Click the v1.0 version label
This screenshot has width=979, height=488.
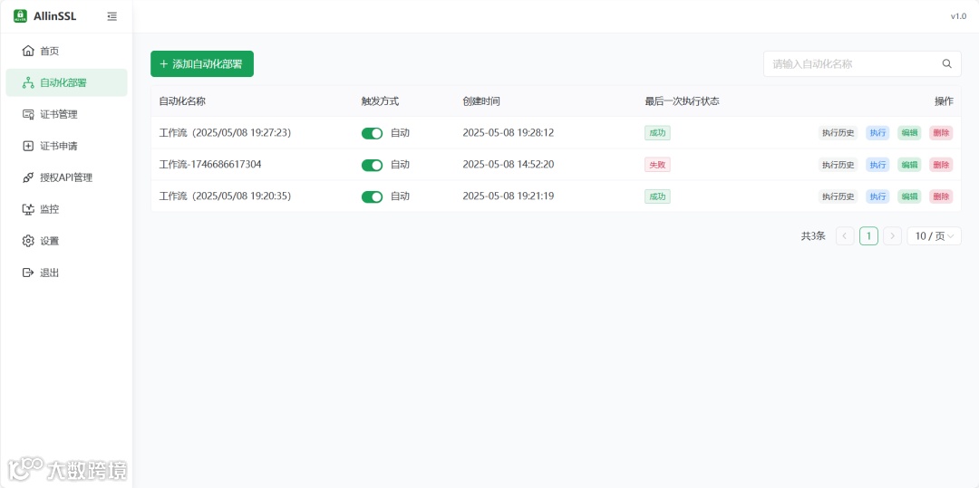958,16
